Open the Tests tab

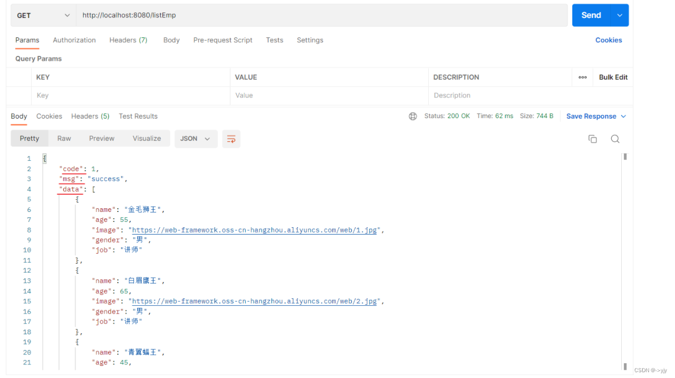[274, 40]
